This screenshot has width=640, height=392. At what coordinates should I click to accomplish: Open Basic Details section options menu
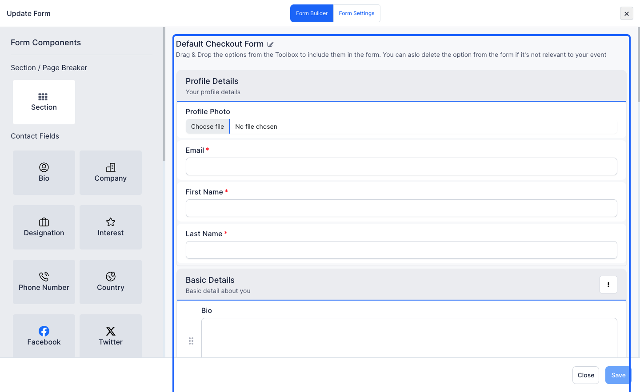pyautogui.click(x=608, y=285)
